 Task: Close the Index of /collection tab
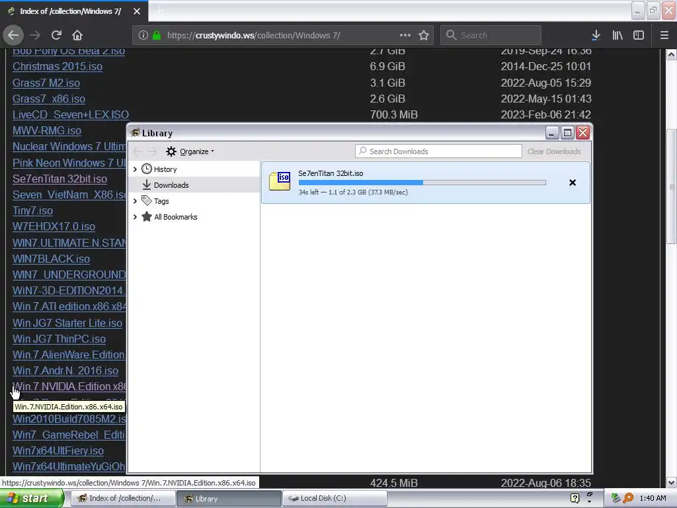137,11
